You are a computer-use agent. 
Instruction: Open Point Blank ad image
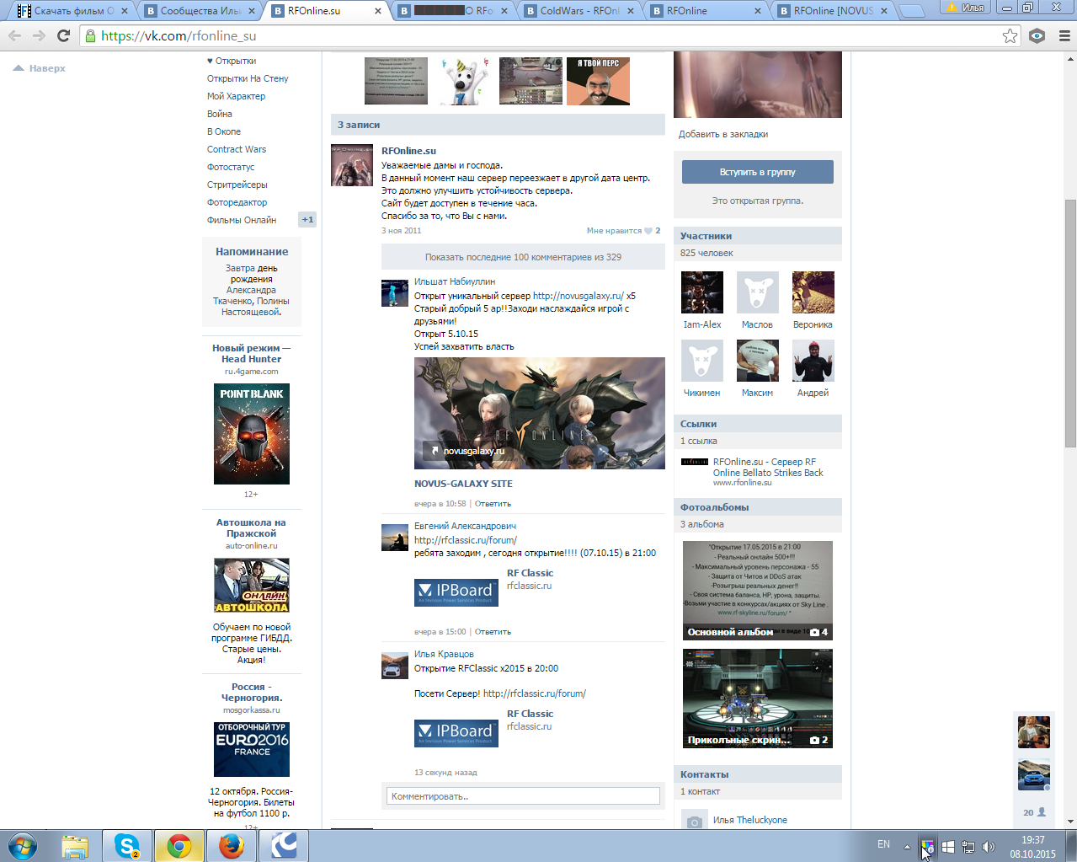pyautogui.click(x=252, y=434)
